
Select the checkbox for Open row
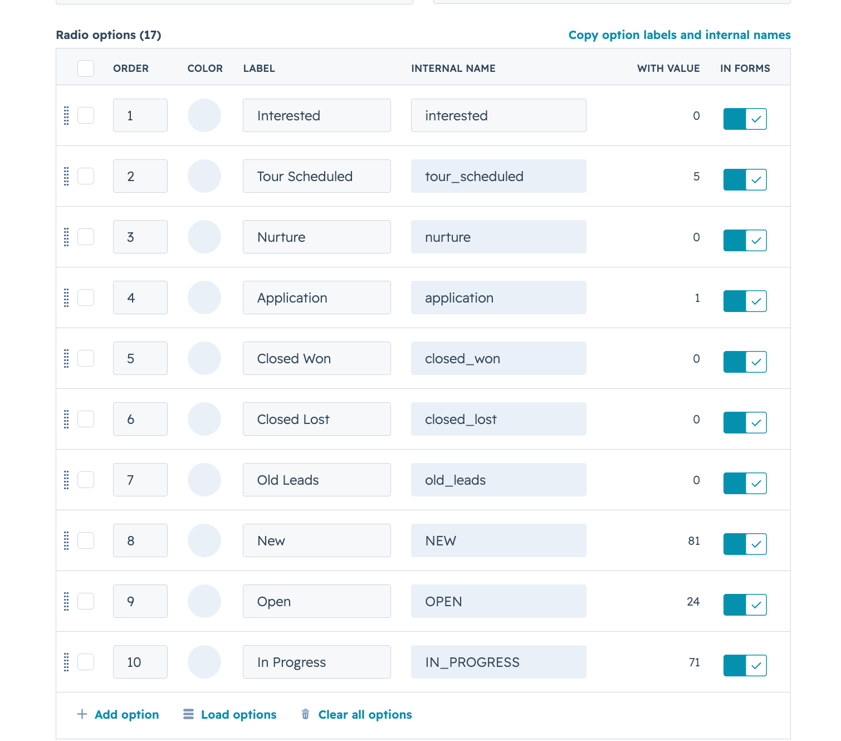86,601
